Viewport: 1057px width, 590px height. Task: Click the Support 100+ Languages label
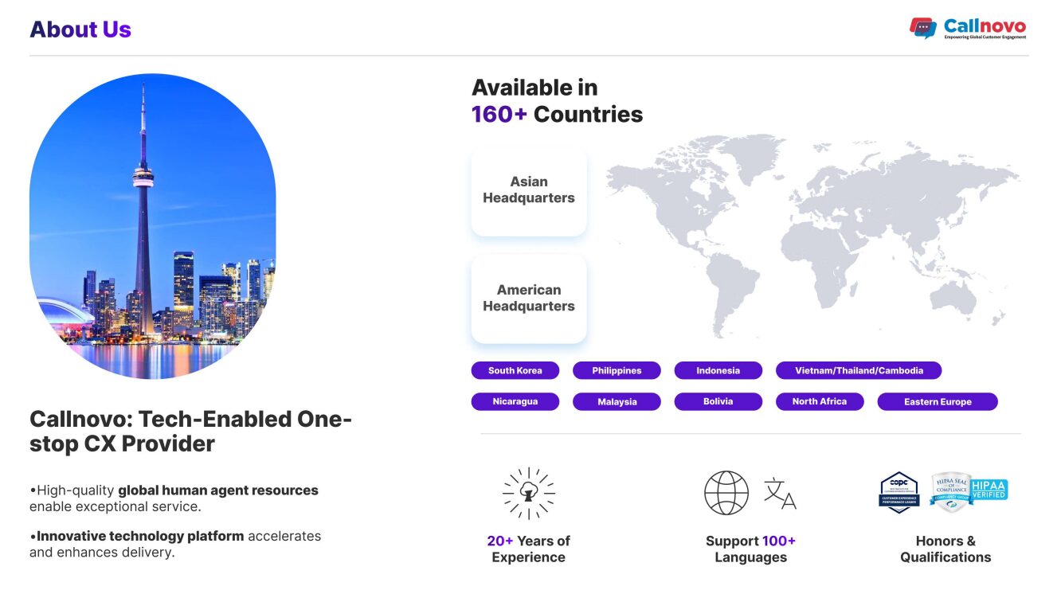pos(750,549)
